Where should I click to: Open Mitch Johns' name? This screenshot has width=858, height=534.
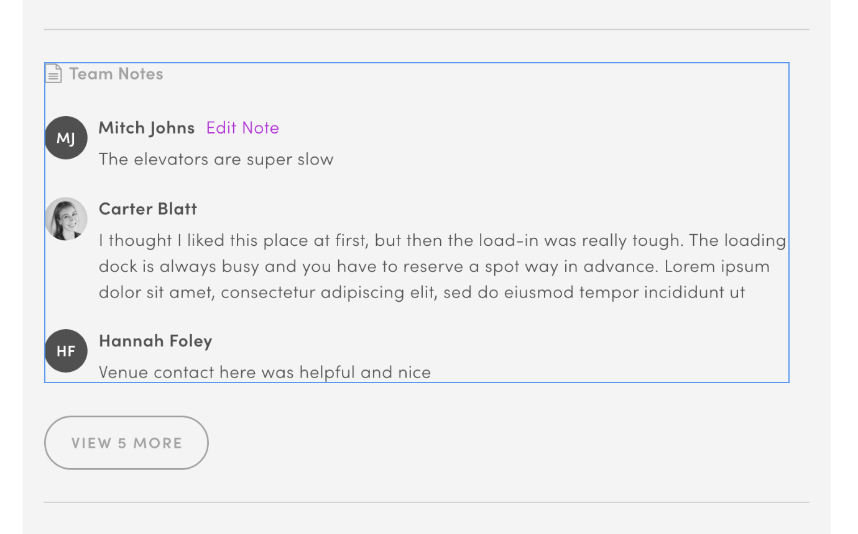[147, 127]
